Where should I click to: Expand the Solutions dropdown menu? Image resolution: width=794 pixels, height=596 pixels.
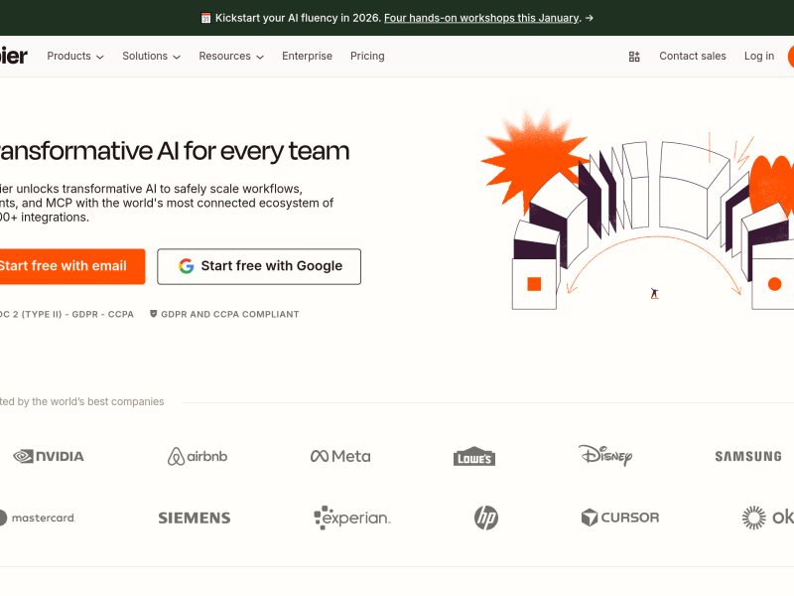151,57
